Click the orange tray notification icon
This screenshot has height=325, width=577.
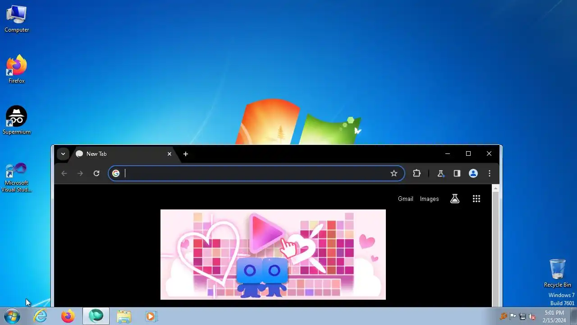(504, 316)
